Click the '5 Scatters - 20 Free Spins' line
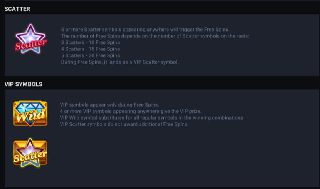Screen dimensions: 320x189 click(90, 55)
